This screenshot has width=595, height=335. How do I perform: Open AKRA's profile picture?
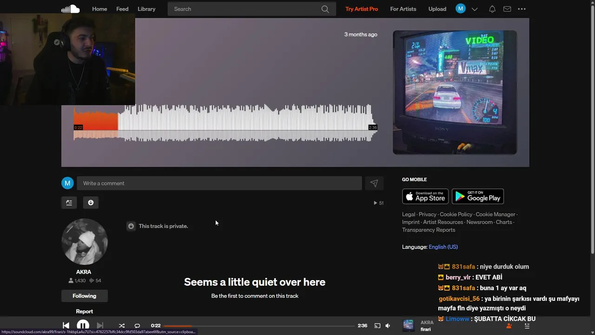[84, 242]
